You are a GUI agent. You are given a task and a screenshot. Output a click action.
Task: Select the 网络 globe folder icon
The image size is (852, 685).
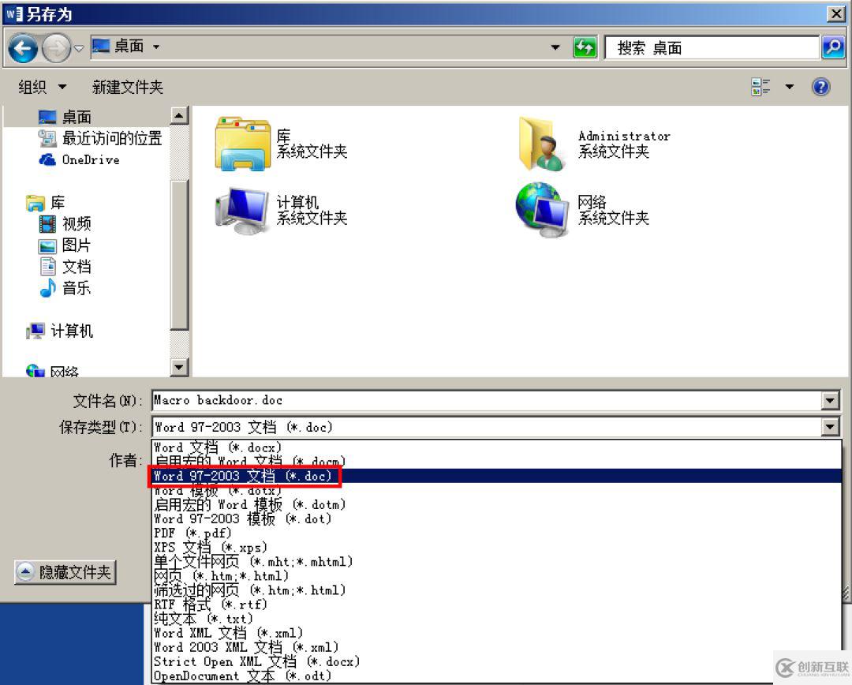[x=544, y=210]
